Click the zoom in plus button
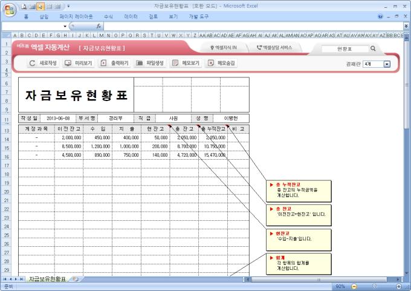Viewport: 411px width, 291px height. [x=399, y=286]
